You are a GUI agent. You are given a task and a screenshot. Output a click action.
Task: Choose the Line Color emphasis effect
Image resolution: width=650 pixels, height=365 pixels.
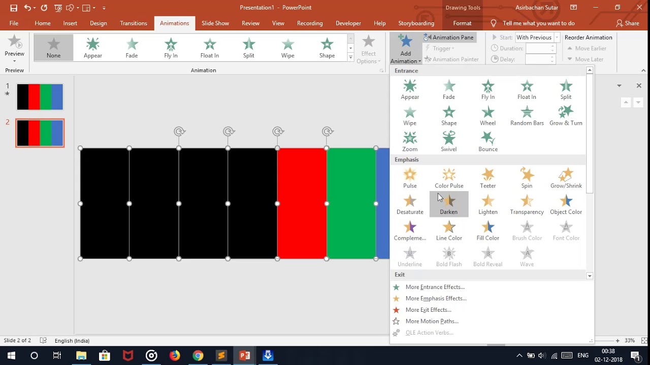click(x=449, y=231)
